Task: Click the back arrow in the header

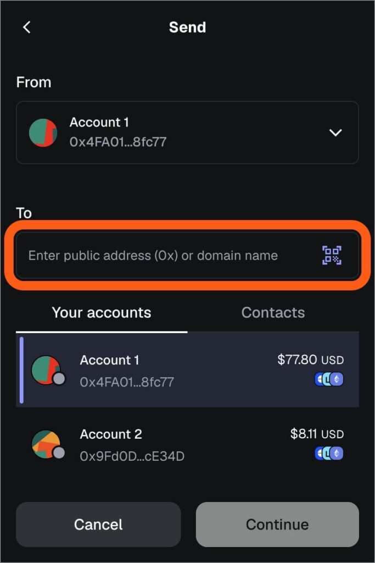Action: pyautogui.click(x=27, y=27)
